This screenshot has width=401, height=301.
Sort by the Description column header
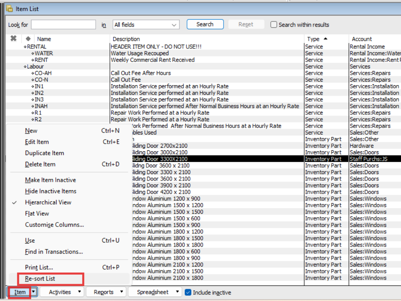point(207,39)
